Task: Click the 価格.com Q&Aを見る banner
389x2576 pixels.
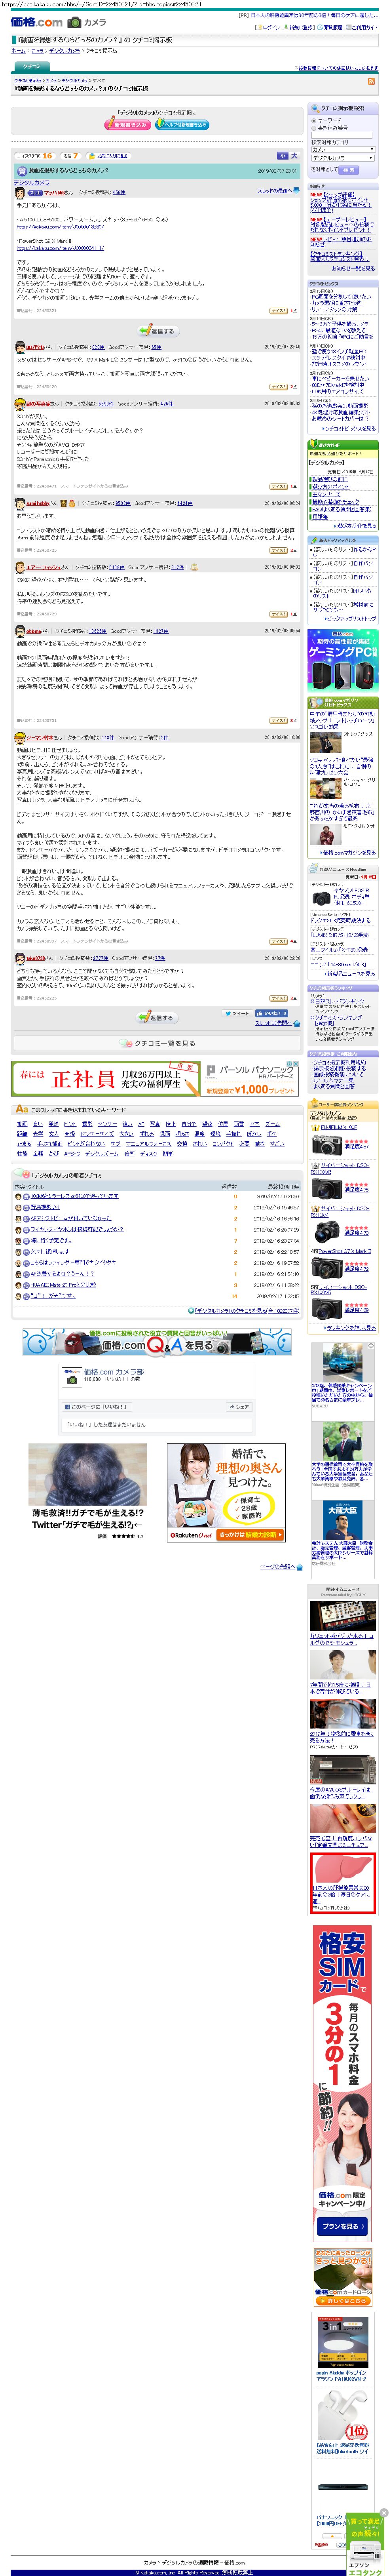Action: pyautogui.click(x=157, y=1342)
